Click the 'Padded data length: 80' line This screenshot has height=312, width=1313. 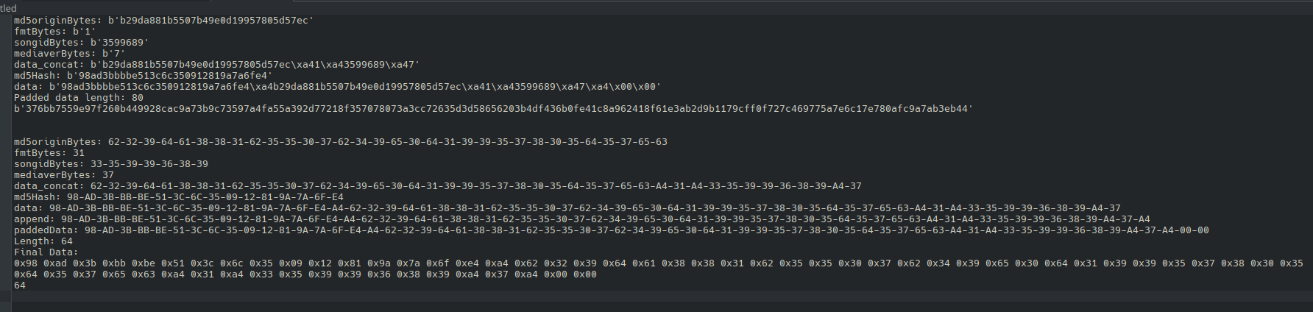[79, 98]
